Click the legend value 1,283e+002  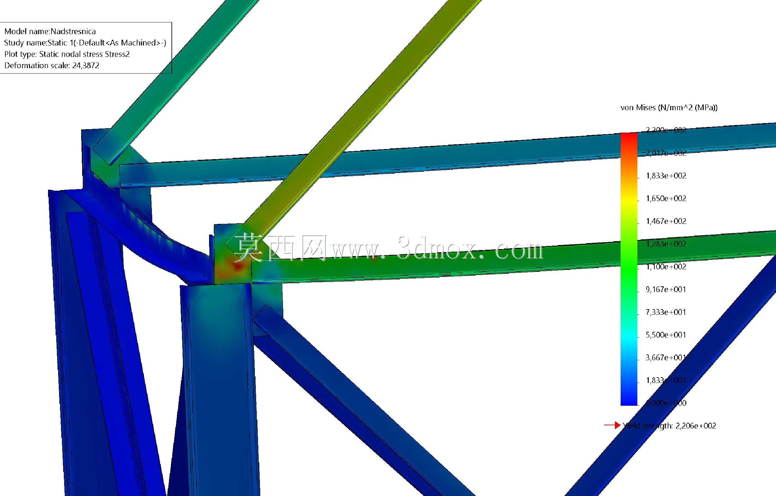click(666, 244)
